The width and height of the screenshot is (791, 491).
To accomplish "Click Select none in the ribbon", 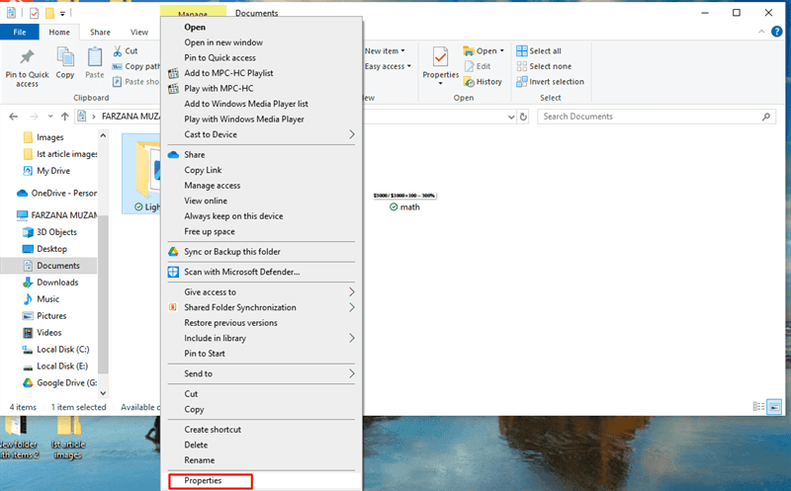I will pos(545,66).
